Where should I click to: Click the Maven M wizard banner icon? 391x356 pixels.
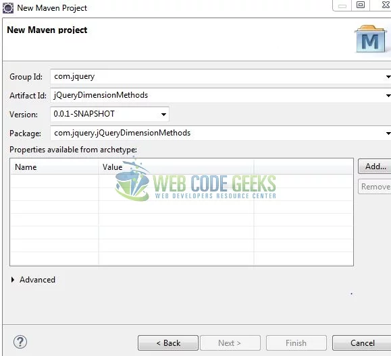click(371, 39)
